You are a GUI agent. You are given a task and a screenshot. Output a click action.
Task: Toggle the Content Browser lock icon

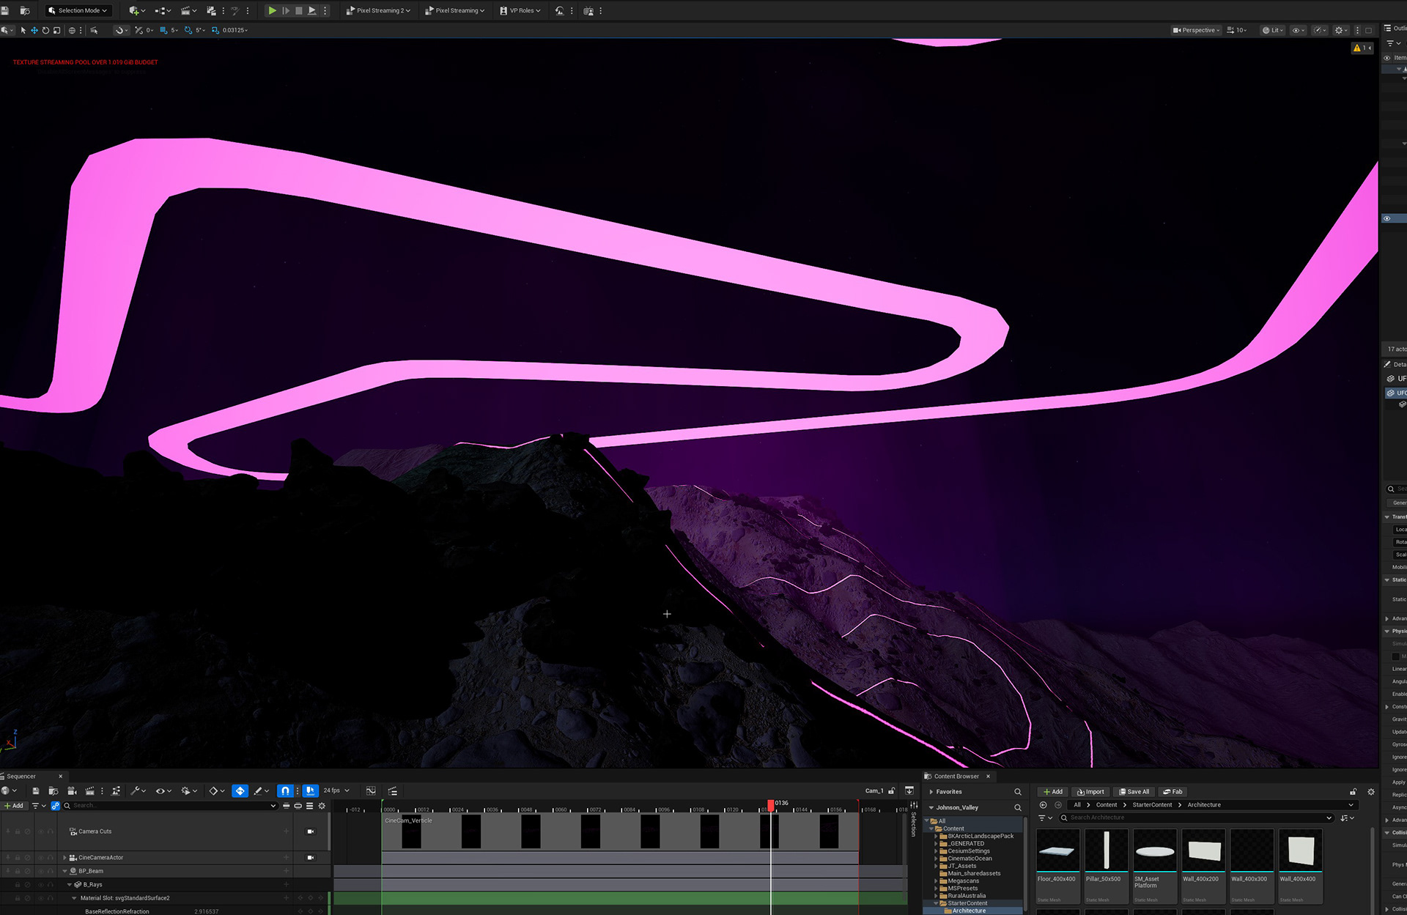pos(1353,792)
